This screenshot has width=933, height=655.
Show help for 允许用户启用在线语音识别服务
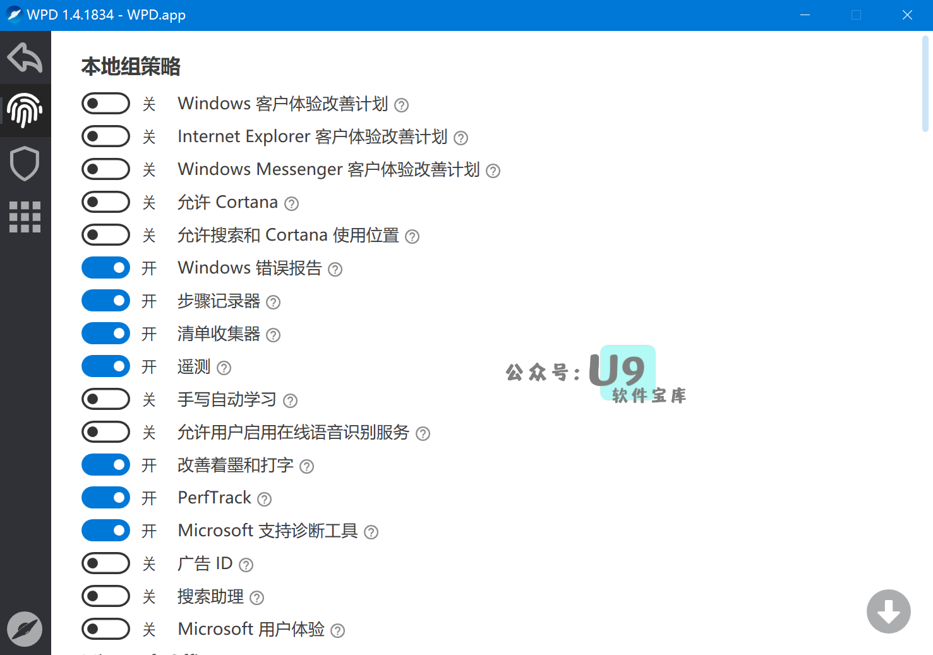423,433
